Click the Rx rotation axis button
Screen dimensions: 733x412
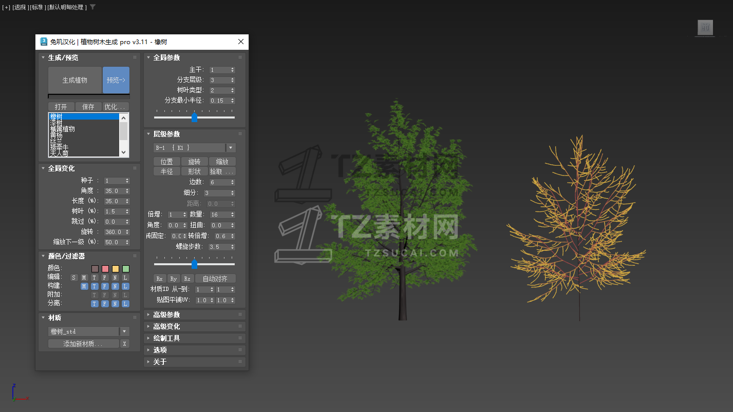[160, 279]
